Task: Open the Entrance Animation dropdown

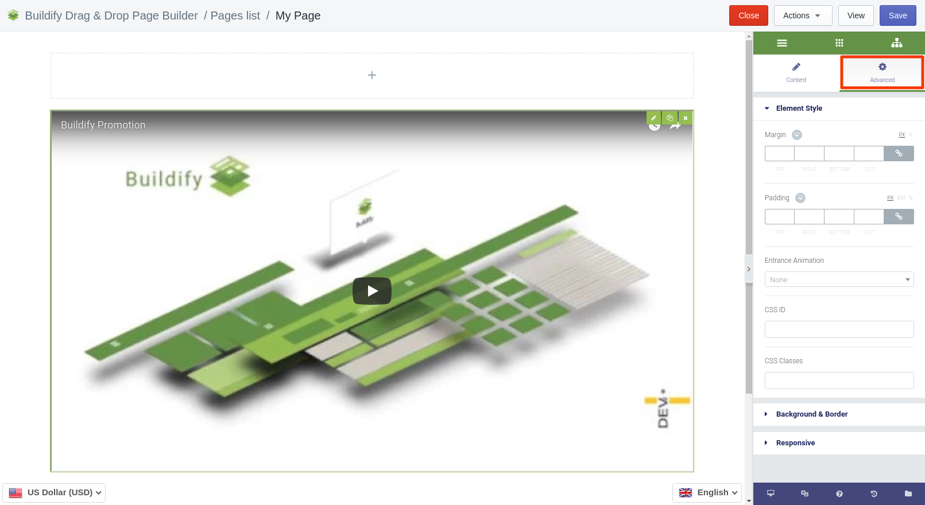Action: tap(839, 279)
